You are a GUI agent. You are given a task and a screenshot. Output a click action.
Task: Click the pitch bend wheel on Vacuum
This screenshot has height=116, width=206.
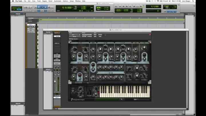(x=88, y=91)
